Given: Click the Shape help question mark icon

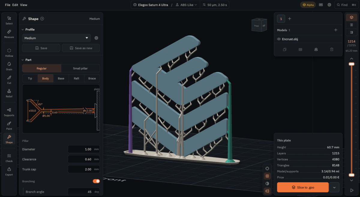Looking at the screenshot, I should tap(42, 19).
